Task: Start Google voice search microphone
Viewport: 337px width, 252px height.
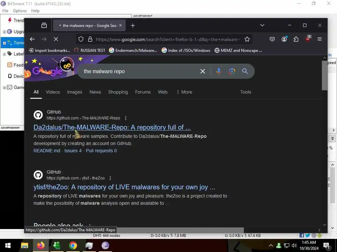Action: [219, 71]
